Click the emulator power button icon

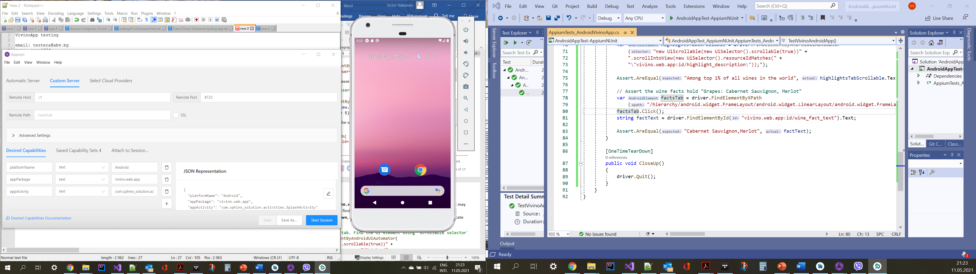[466, 29]
